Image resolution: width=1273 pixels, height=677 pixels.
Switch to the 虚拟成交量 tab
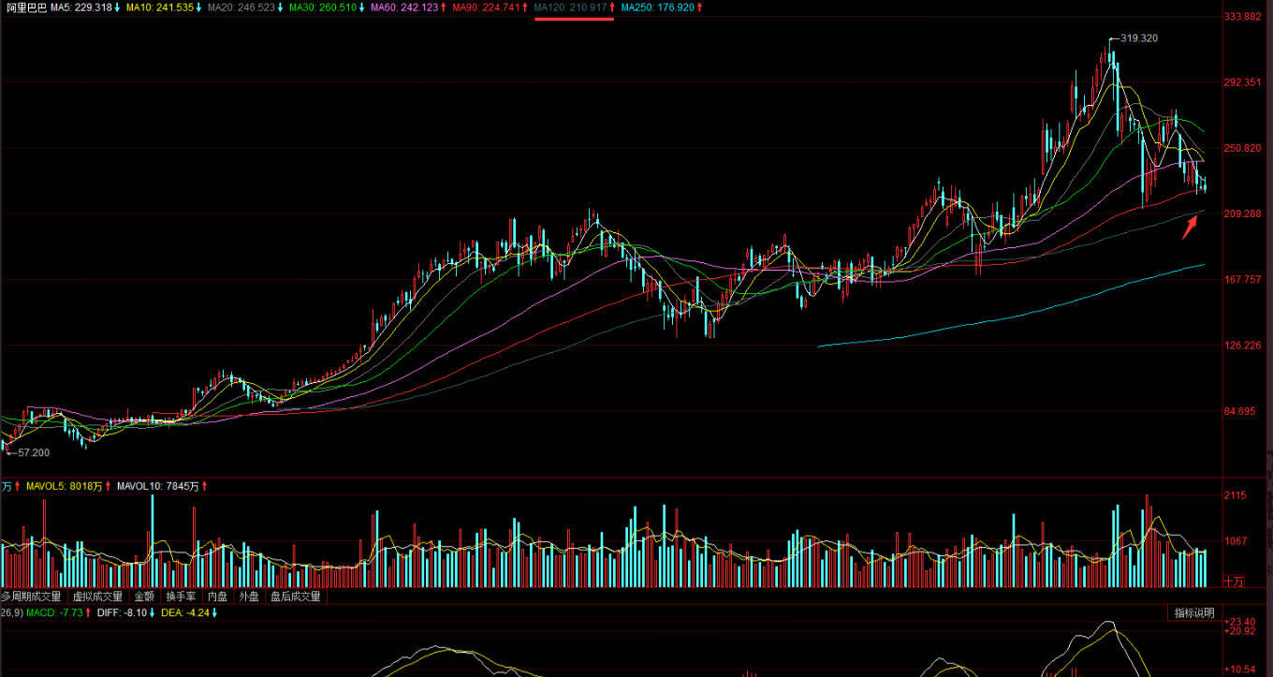coord(98,596)
